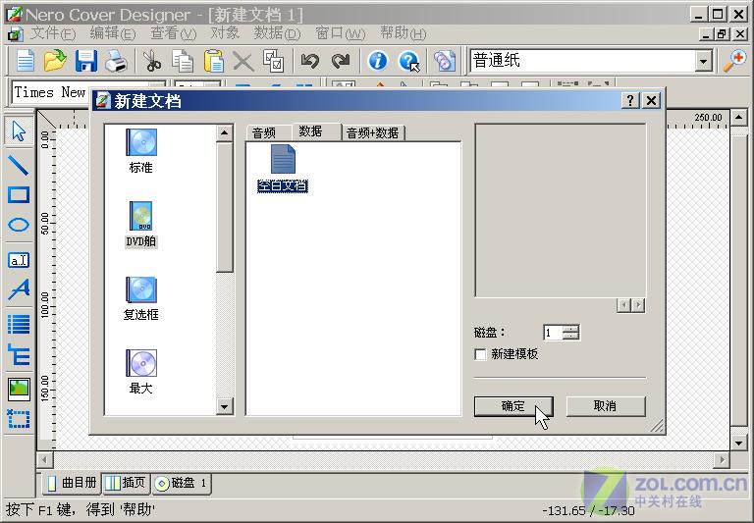The width and height of the screenshot is (754, 523).
Task: Select the track list tool
Action: 19,324
